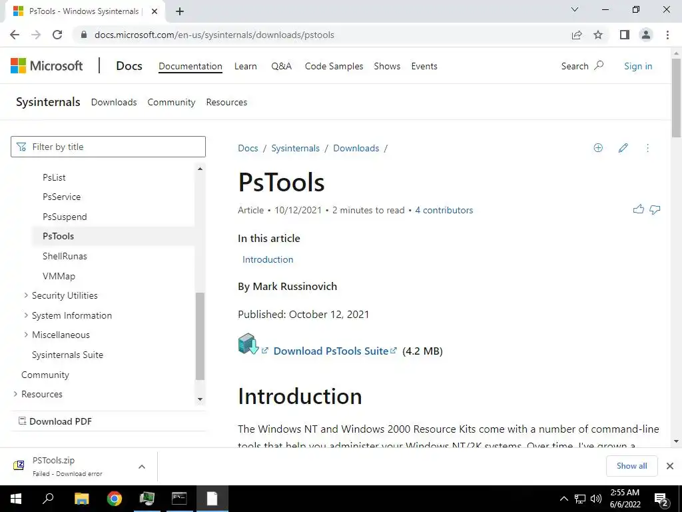
Task: Open the Documentation nav item
Action: (x=190, y=66)
